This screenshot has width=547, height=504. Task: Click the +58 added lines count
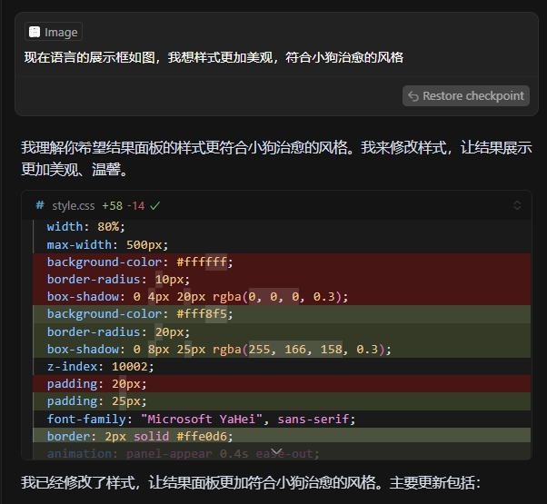112,206
